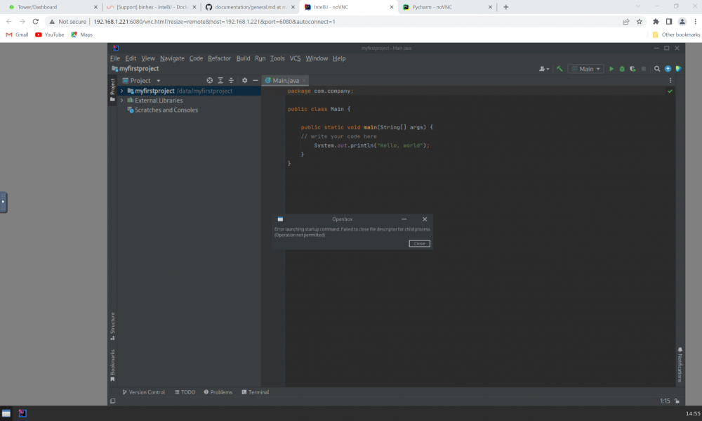Toggle the Structure tool window stripe button
Image resolution: width=702 pixels, height=421 pixels.
click(112, 326)
